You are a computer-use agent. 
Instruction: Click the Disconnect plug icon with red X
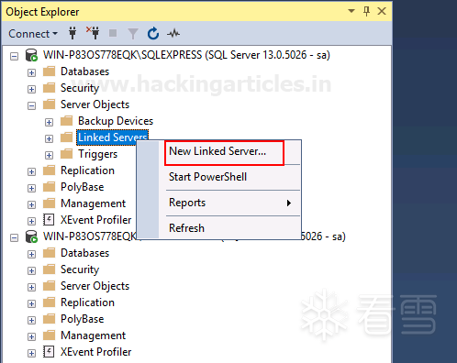93,33
